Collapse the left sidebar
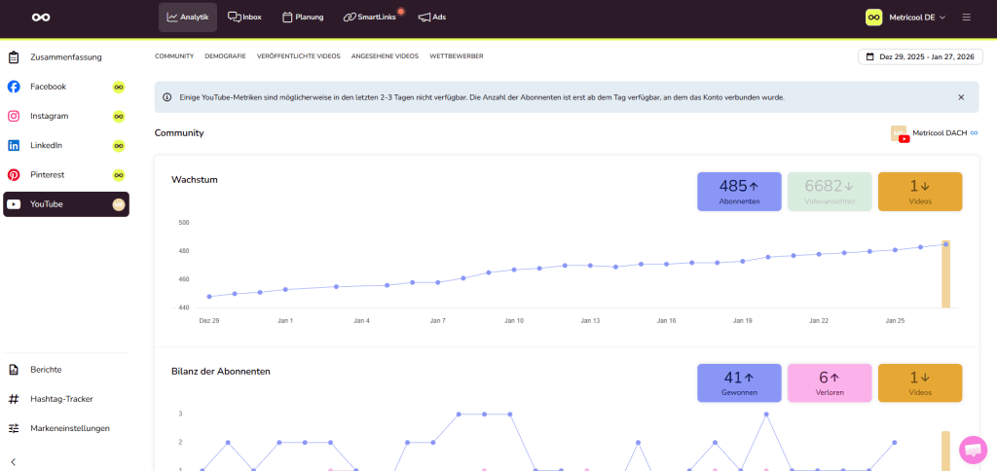 14,461
